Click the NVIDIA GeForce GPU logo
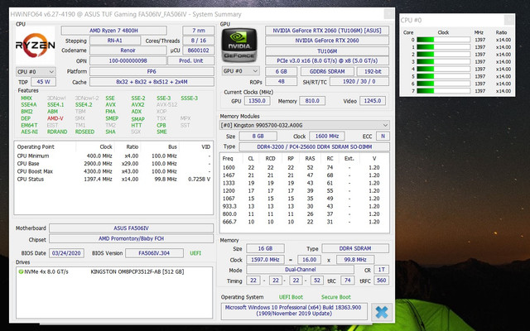Viewport: 530px width, 331px height. pyautogui.click(x=239, y=45)
